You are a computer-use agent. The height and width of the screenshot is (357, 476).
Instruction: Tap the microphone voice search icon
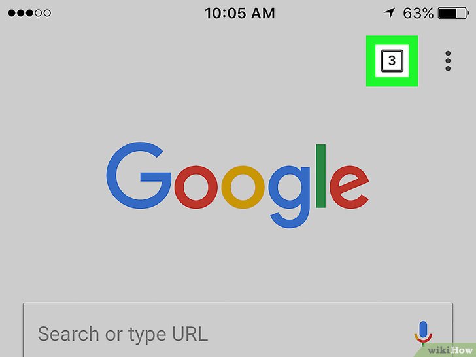click(x=423, y=333)
